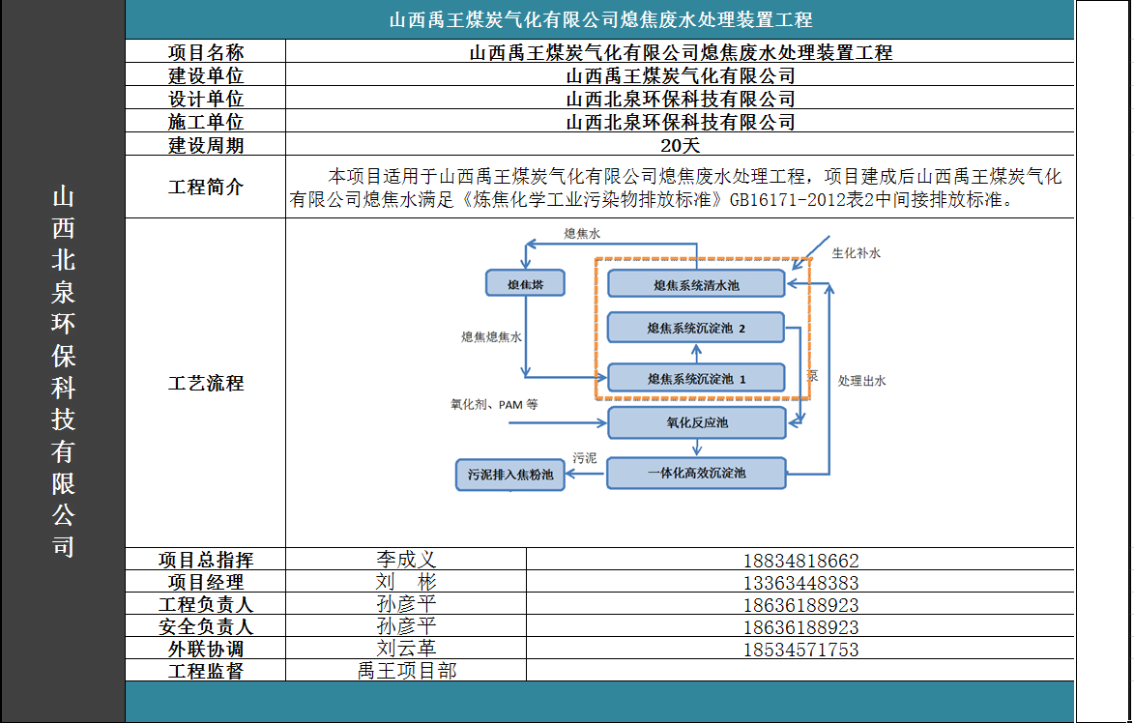Click the 生化补水 label in the flowchart

[x=857, y=253]
